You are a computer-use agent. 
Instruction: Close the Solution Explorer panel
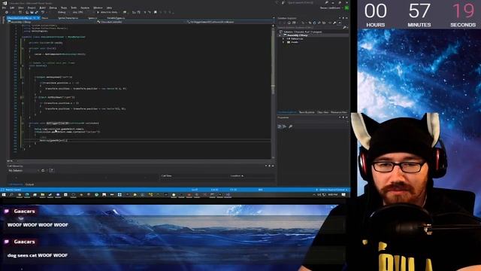click(346, 18)
